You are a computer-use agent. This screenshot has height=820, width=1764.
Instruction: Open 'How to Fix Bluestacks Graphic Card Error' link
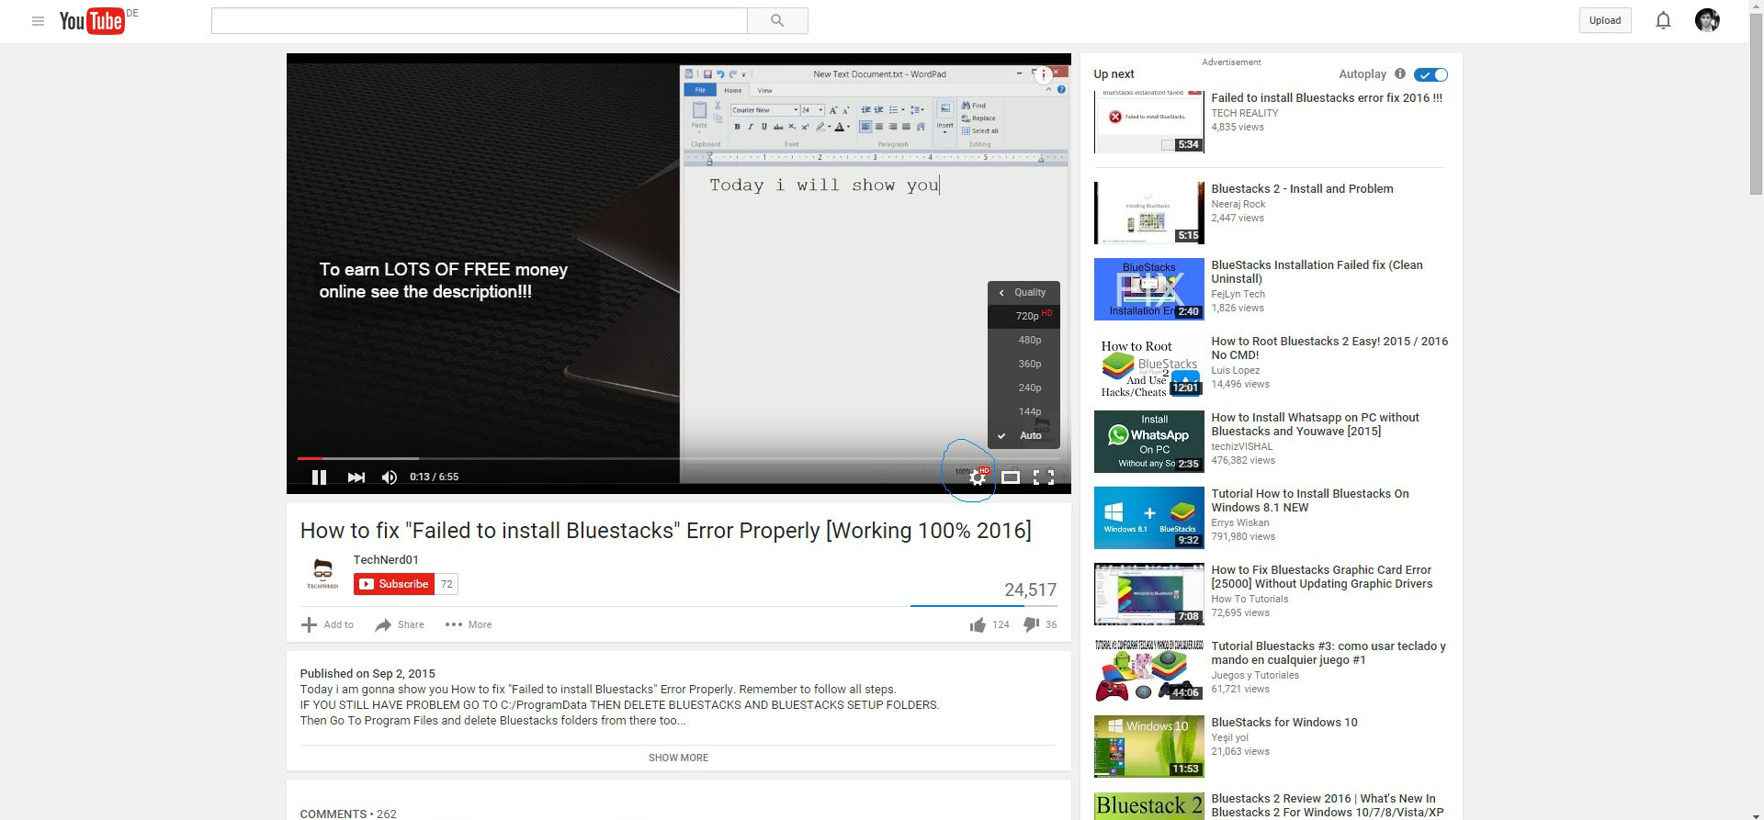pyautogui.click(x=1322, y=577)
